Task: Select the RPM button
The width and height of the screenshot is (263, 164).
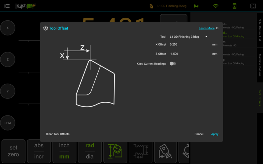Action: (x=8, y=123)
